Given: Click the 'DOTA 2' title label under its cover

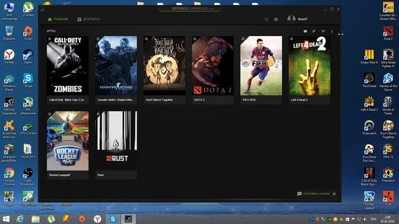Looking at the screenshot, I should pyautogui.click(x=199, y=100).
